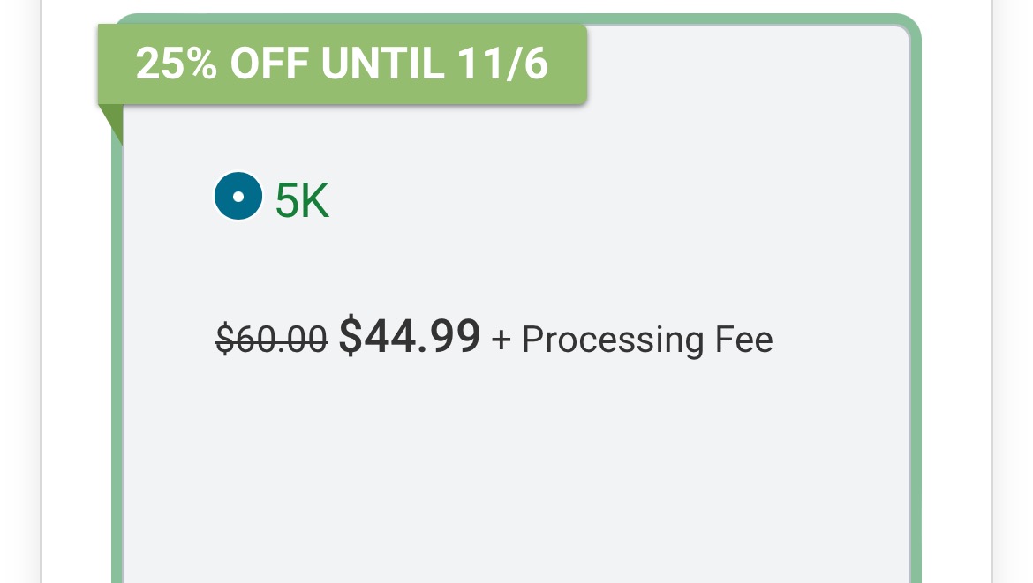
Task: Click the white dot in the 5K radio
Action: click(x=238, y=196)
